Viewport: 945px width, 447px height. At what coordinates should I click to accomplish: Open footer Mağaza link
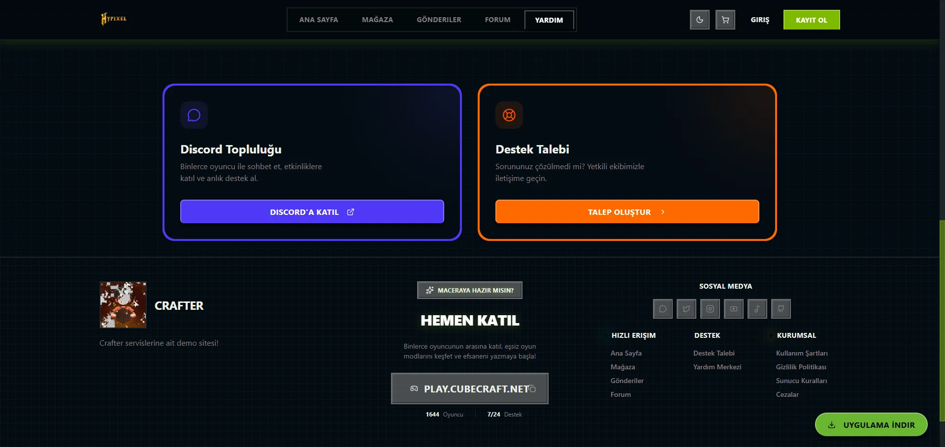click(622, 367)
